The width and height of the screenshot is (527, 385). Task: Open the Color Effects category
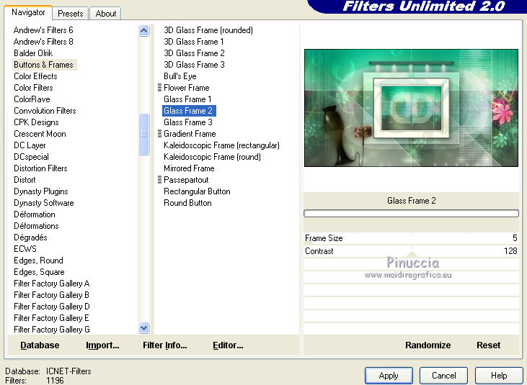pyautogui.click(x=35, y=76)
